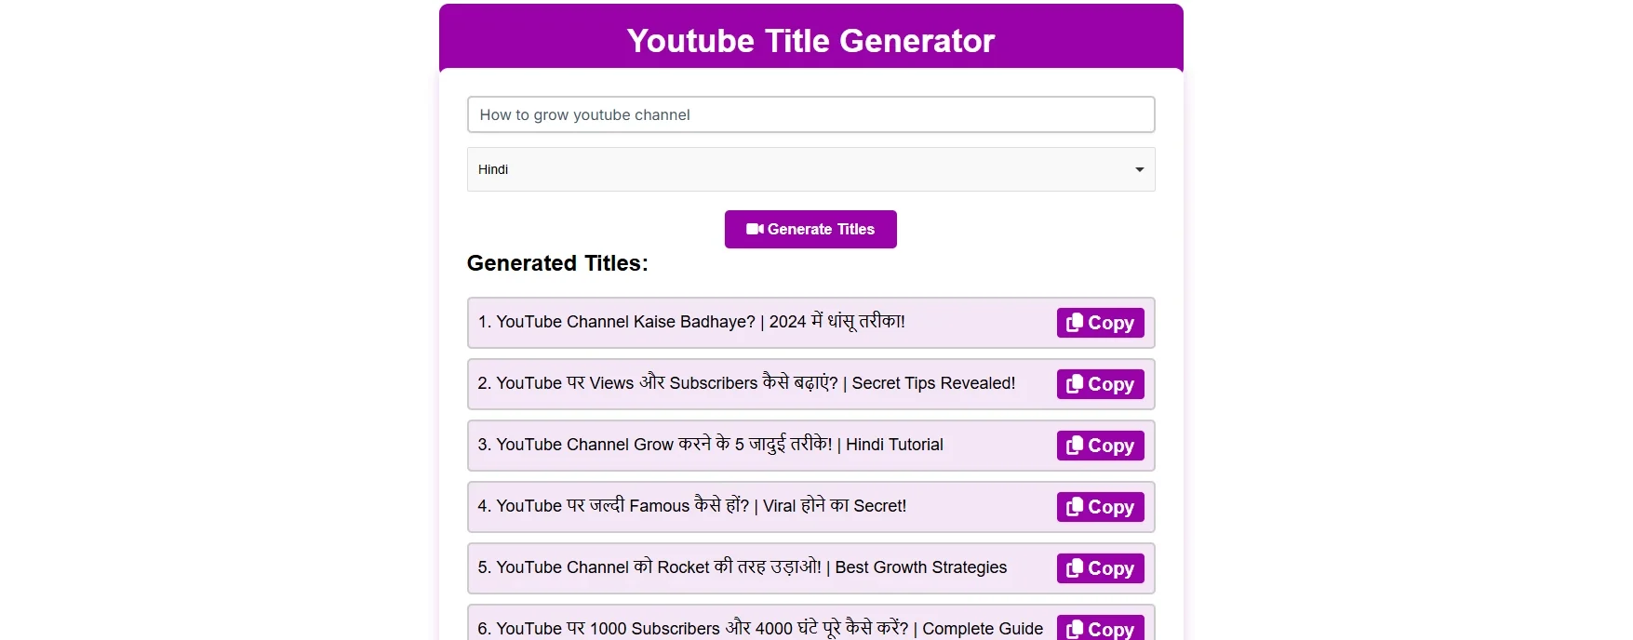Image resolution: width=1633 pixels, height=640 pixels.
Task: Click the 'Youtube Title Generator' header
Action: 810,41
